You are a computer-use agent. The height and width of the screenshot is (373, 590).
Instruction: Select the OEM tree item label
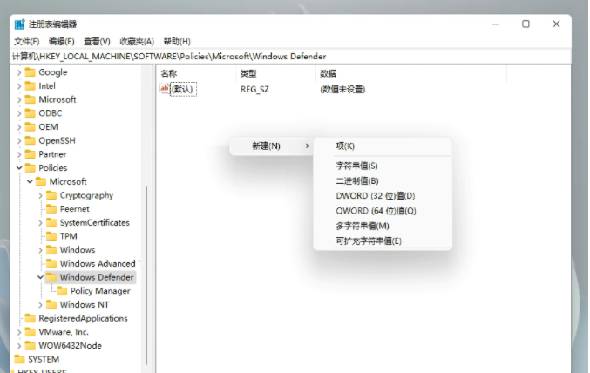coord(48,127)
